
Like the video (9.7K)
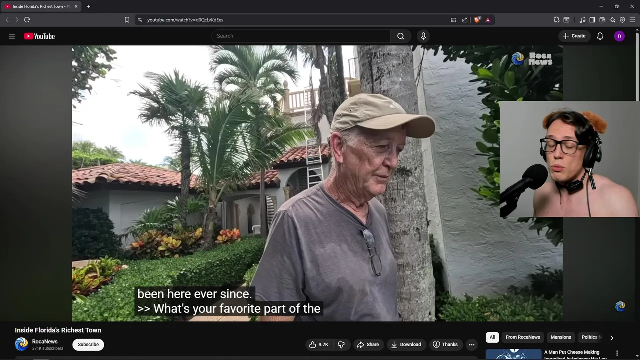319,344
